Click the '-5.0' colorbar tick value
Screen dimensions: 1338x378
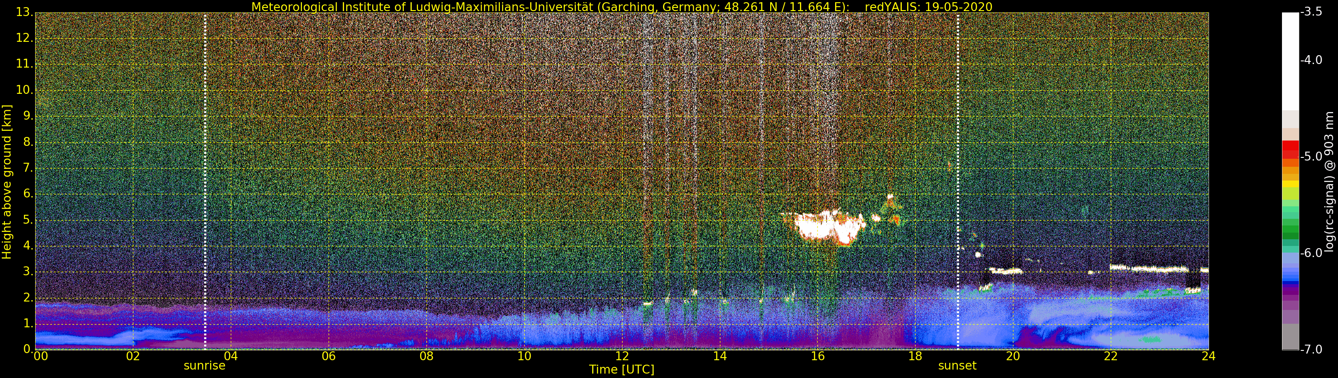click(1311, 157)
